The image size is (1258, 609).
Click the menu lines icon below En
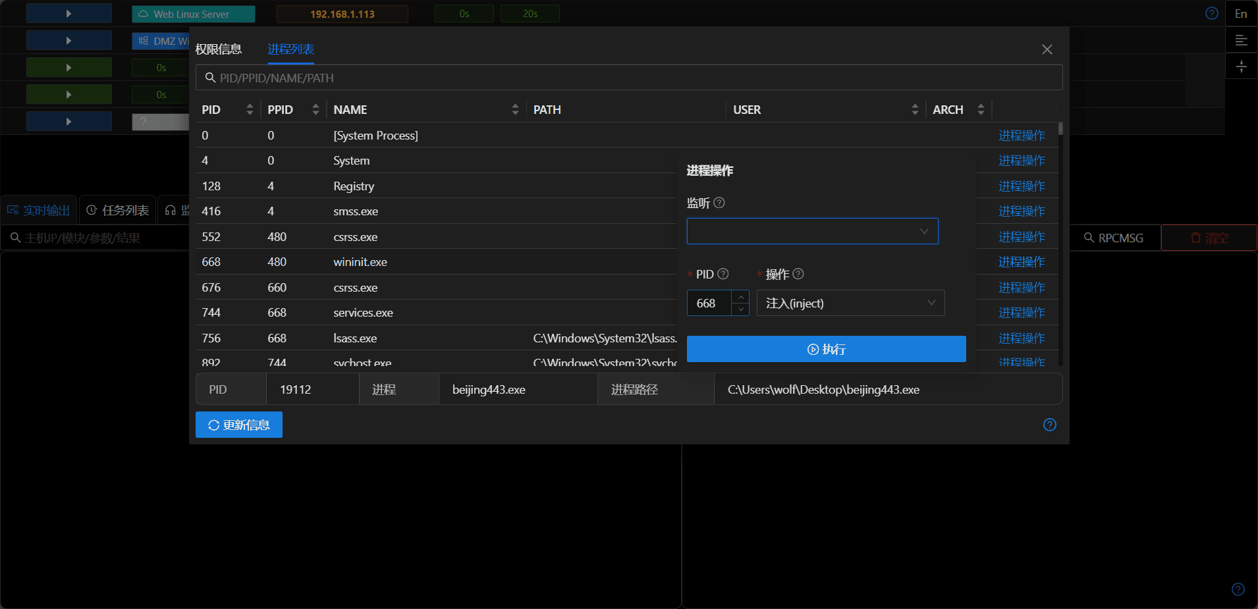[1241, 40]
